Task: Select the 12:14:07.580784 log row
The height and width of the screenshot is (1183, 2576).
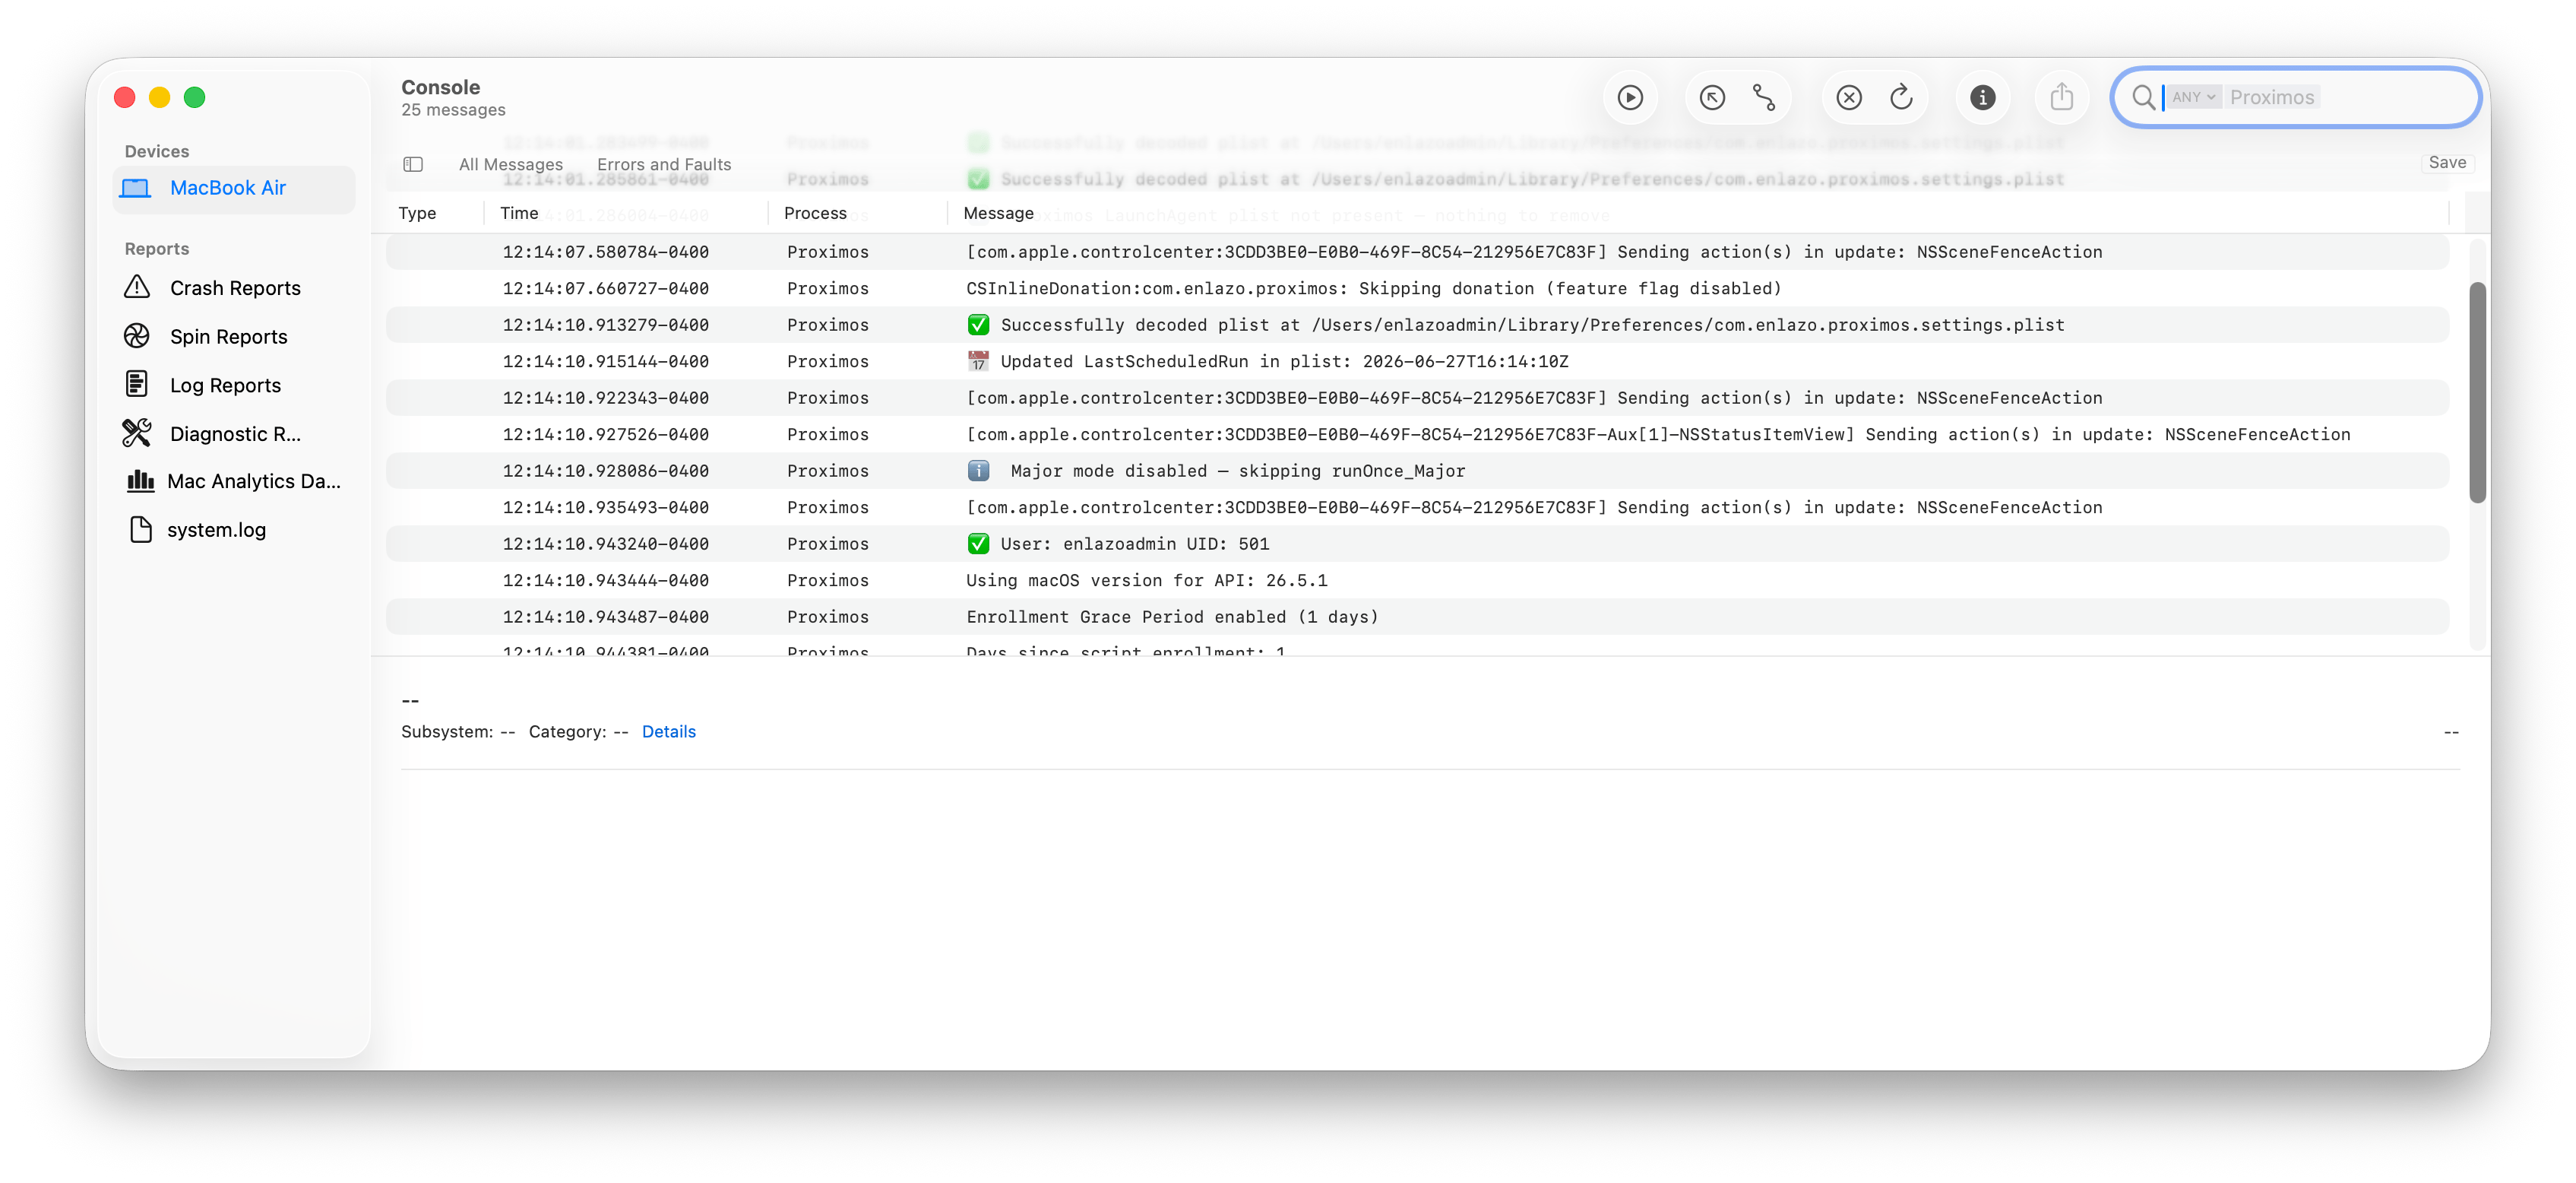Action: pyautogui.click(x=1417, y=252)
